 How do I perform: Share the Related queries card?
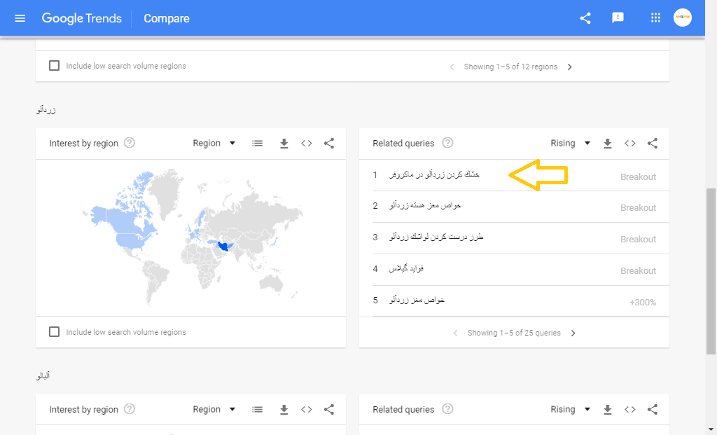pos(653,144)
